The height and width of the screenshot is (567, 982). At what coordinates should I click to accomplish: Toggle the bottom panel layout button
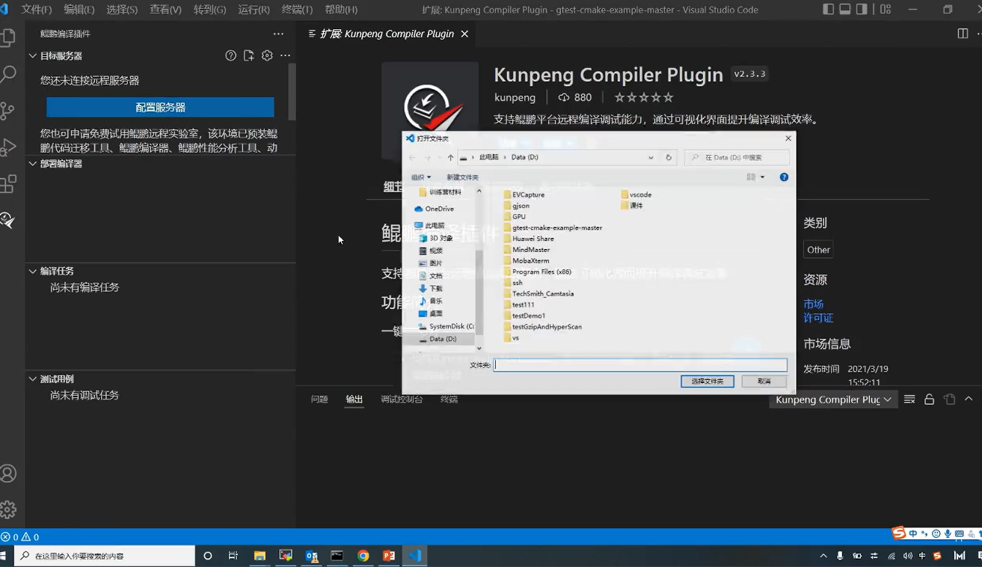coord(845,10)
